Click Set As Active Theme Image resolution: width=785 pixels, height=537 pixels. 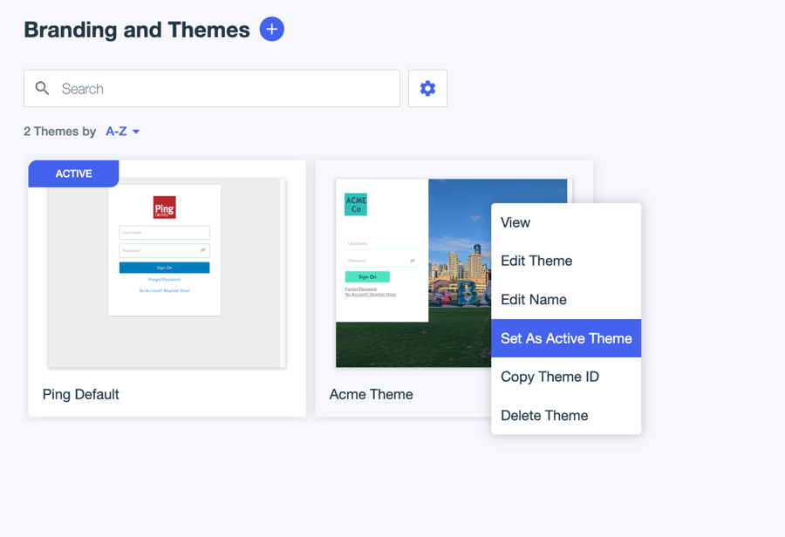click(566, 338)
